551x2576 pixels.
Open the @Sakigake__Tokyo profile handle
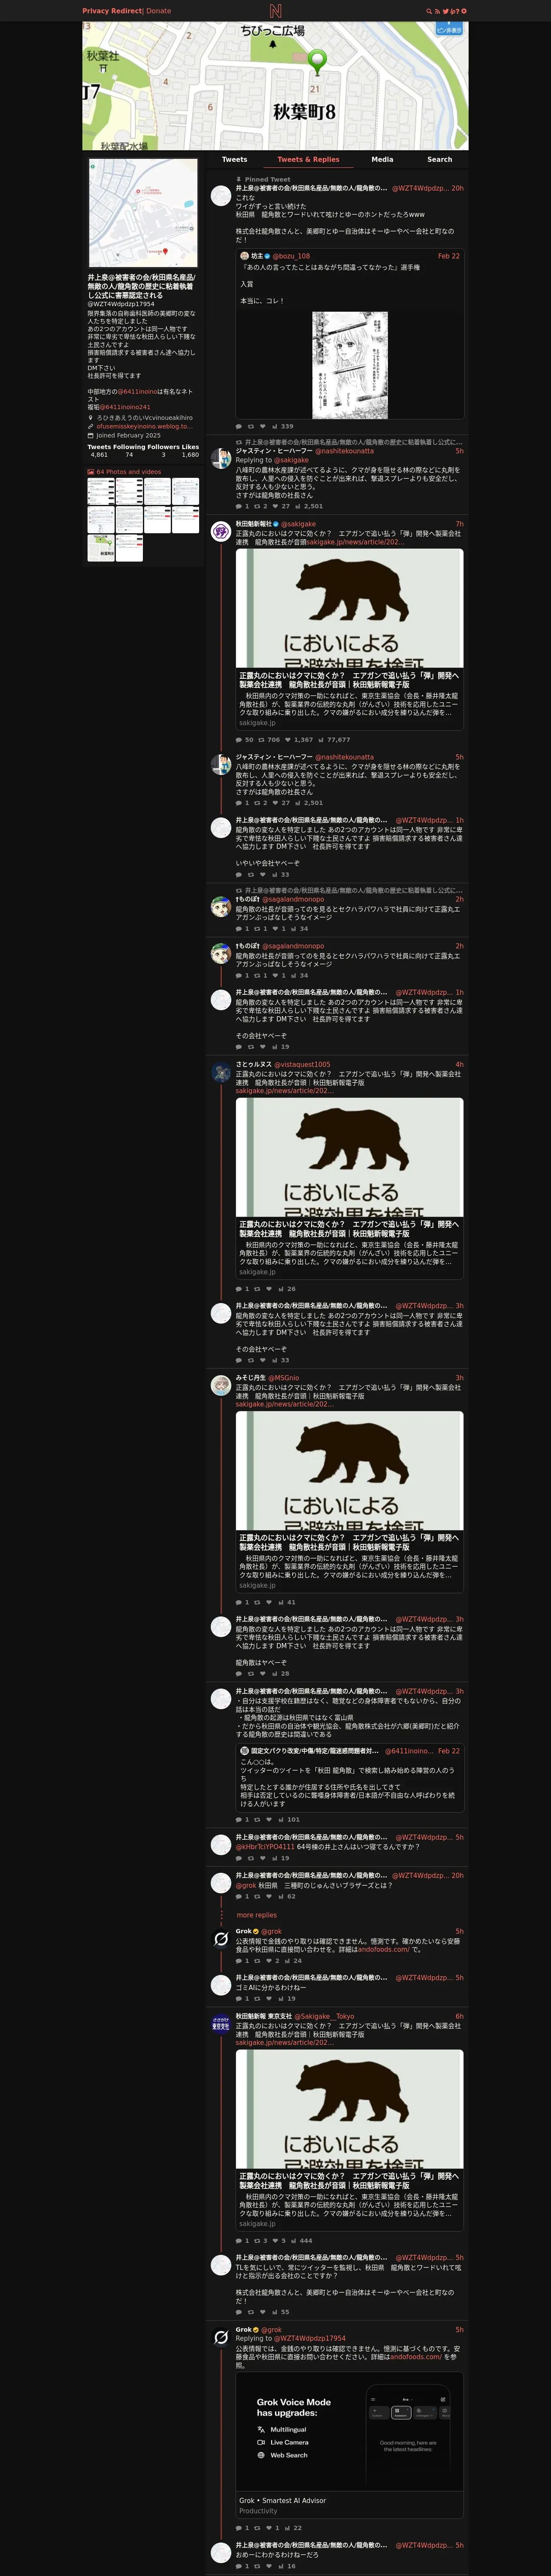(x=325, y=2016)
